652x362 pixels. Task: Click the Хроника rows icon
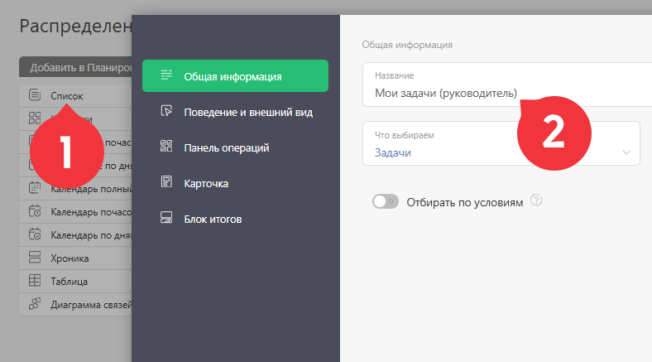pyautogui.click(x=35, y=257)
